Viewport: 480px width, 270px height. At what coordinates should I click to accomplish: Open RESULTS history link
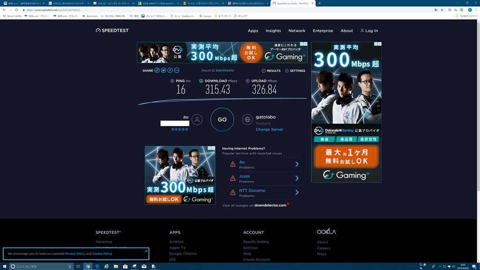pyautogui.click(x=271, y=71)
